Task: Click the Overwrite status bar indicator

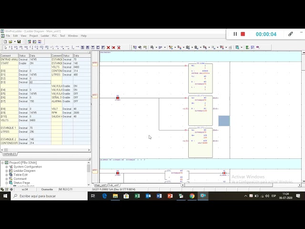Action: click(x=47, y=189)
